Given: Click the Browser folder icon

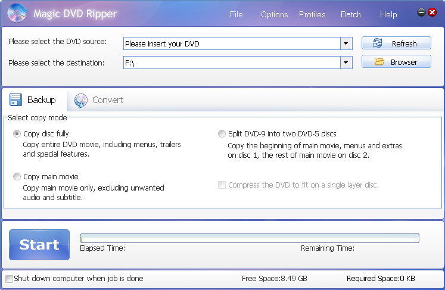Looking at the screenshot, I should tap(379, 61).
